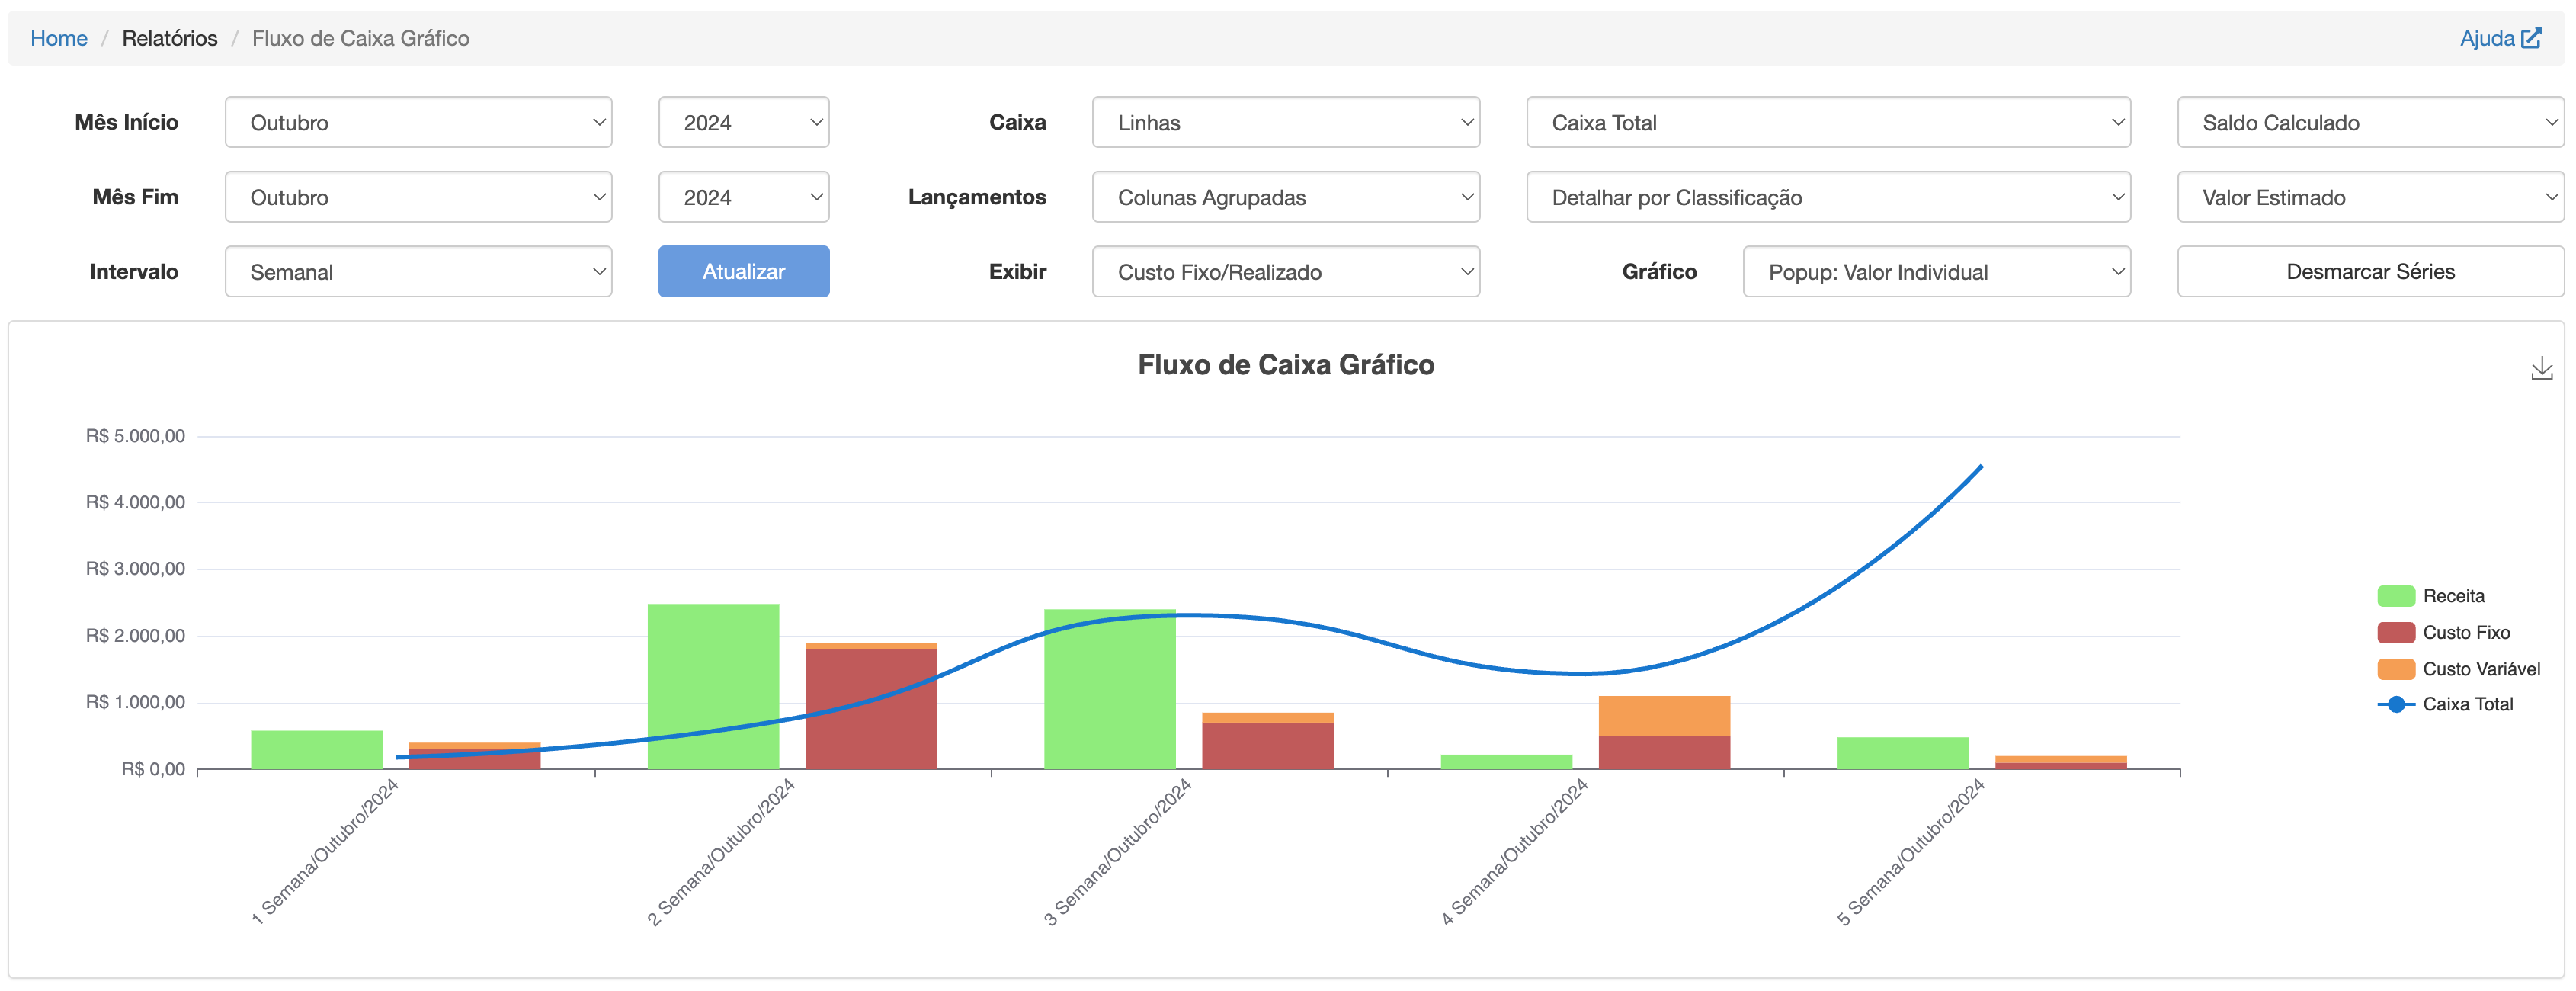Download the chart image
2576x991 pixels.
[x=2541, y=368]
